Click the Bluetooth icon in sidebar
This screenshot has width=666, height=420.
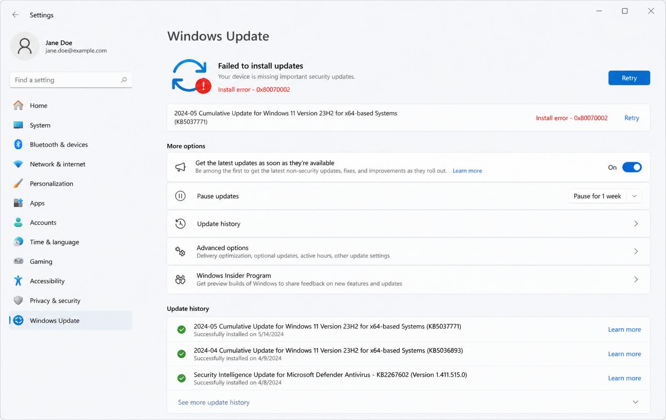tap(18, 145)
